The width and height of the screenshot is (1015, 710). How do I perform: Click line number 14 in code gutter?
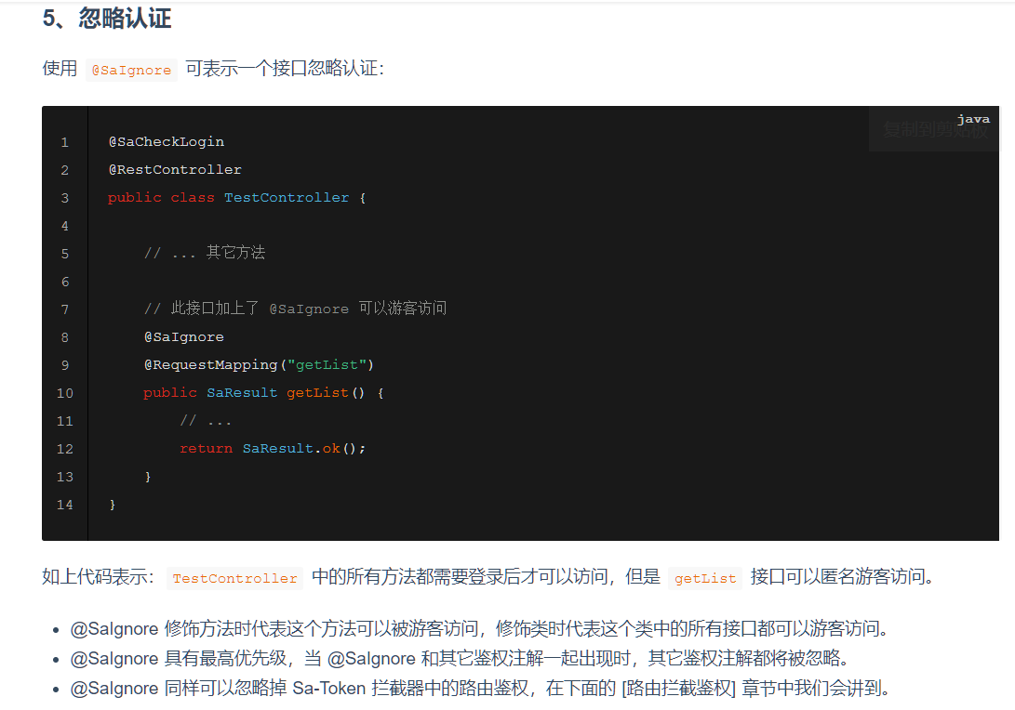point(65,505)
